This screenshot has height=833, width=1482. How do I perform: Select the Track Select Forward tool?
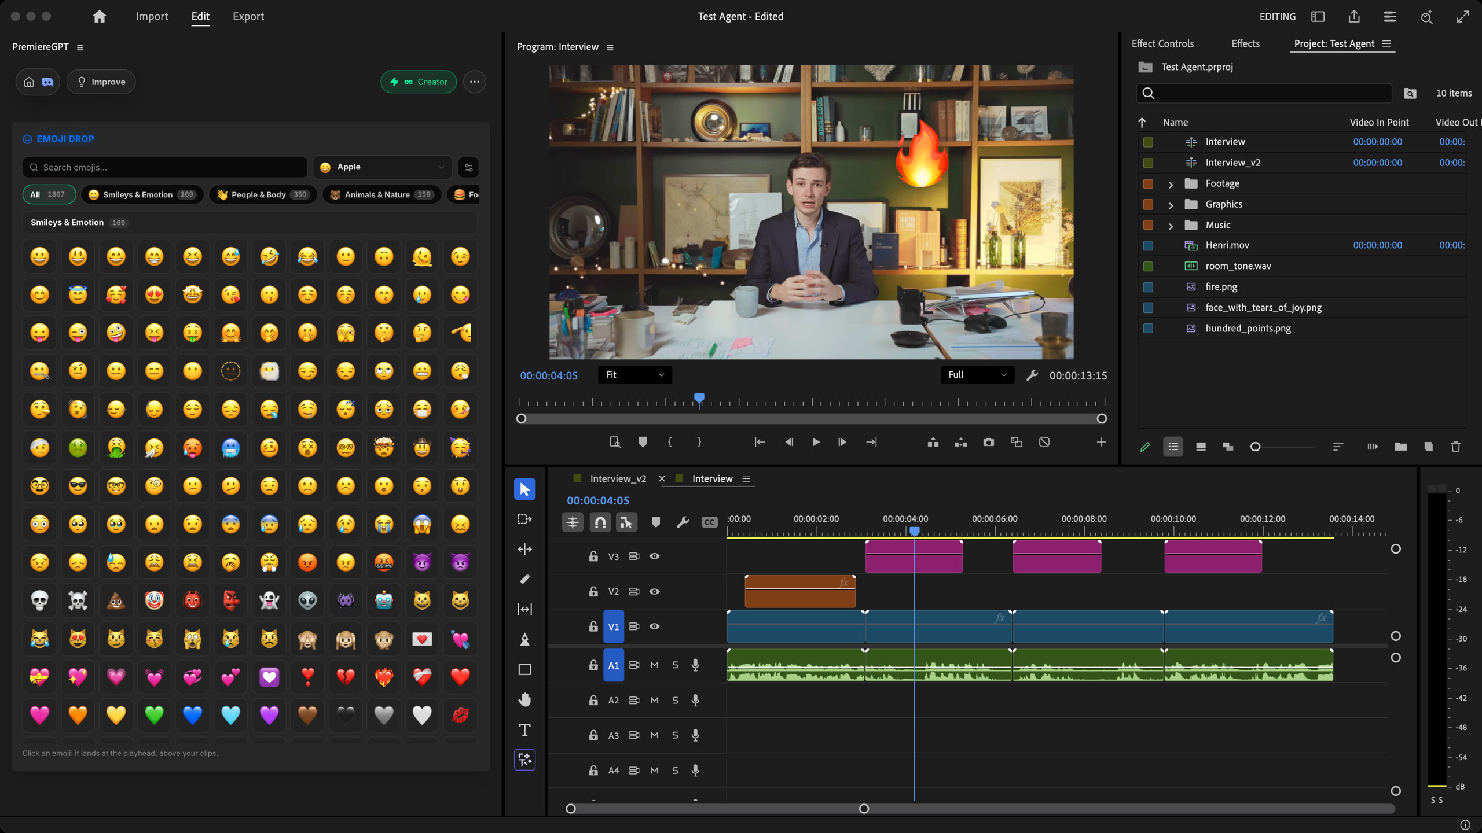[x=524, y=519]
